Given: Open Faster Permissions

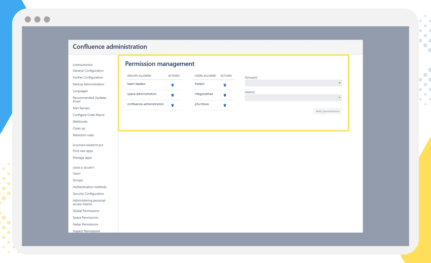Looking at the screenshot, I should [85, 224].
